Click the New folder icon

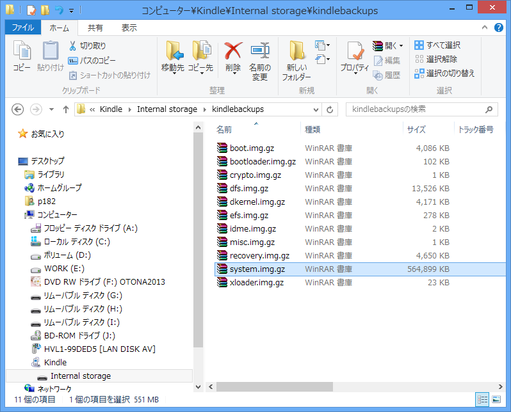tap(296, 51)
